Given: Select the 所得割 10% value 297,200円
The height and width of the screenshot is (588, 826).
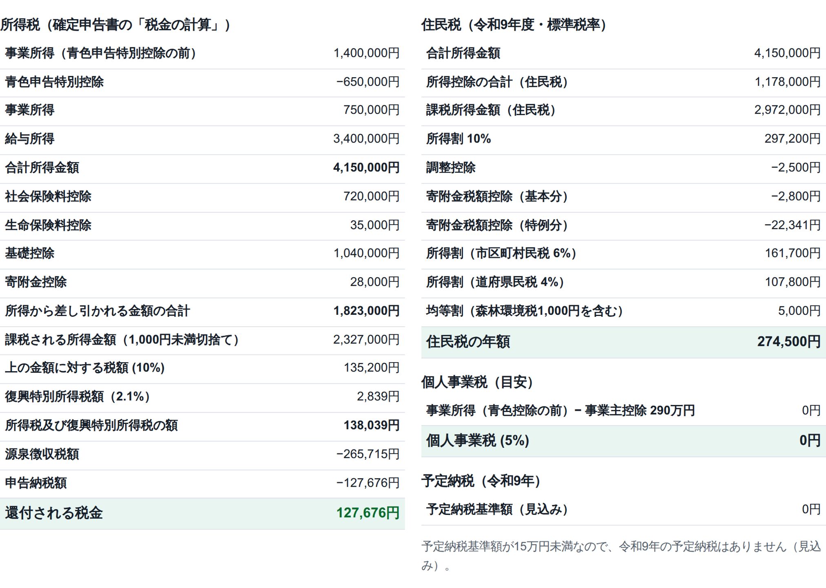Looking at the screenshot, I should [792, 139].
